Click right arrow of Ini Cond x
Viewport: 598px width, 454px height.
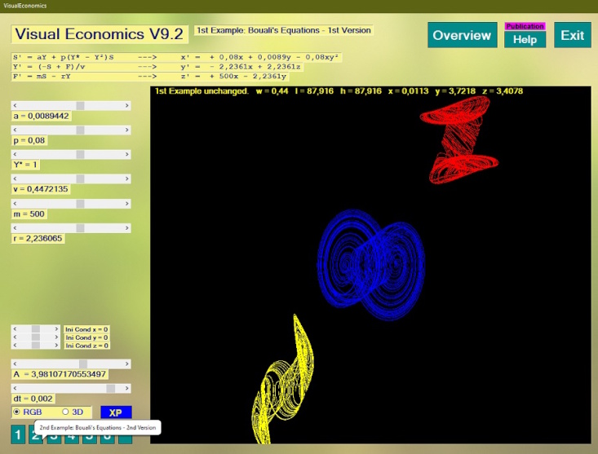pos(58,328)
